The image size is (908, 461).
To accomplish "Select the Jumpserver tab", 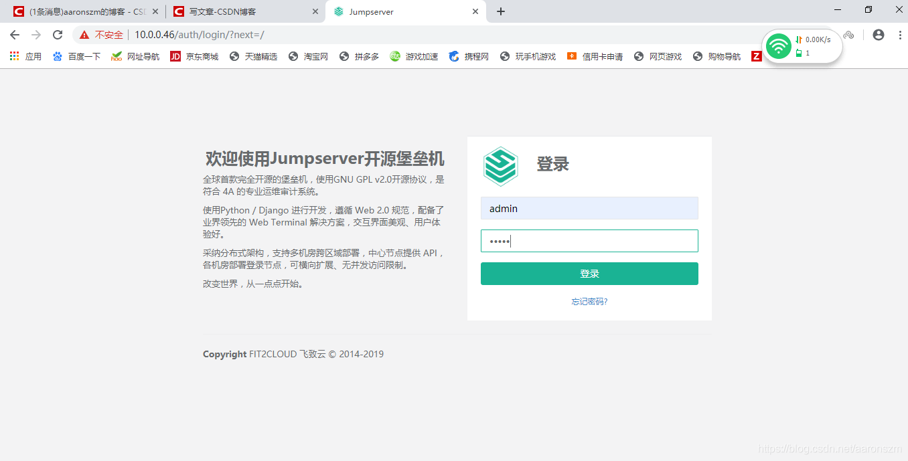I will coord(406,12).
